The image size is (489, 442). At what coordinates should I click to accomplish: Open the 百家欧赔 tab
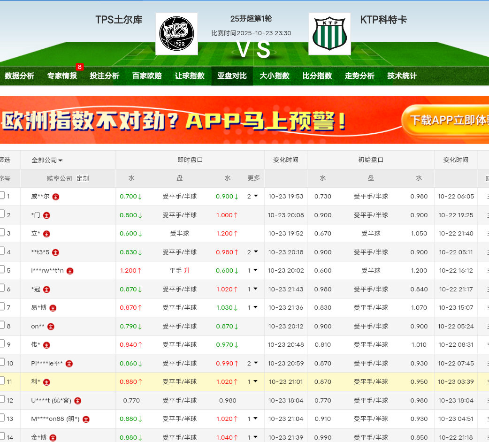(x=147, y=76)
